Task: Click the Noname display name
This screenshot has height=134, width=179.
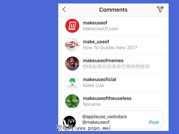Action: [x=92, y=104]
